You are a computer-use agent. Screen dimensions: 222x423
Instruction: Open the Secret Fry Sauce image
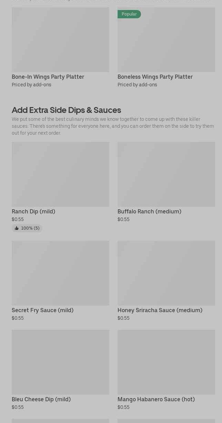[x=60, y=273]
